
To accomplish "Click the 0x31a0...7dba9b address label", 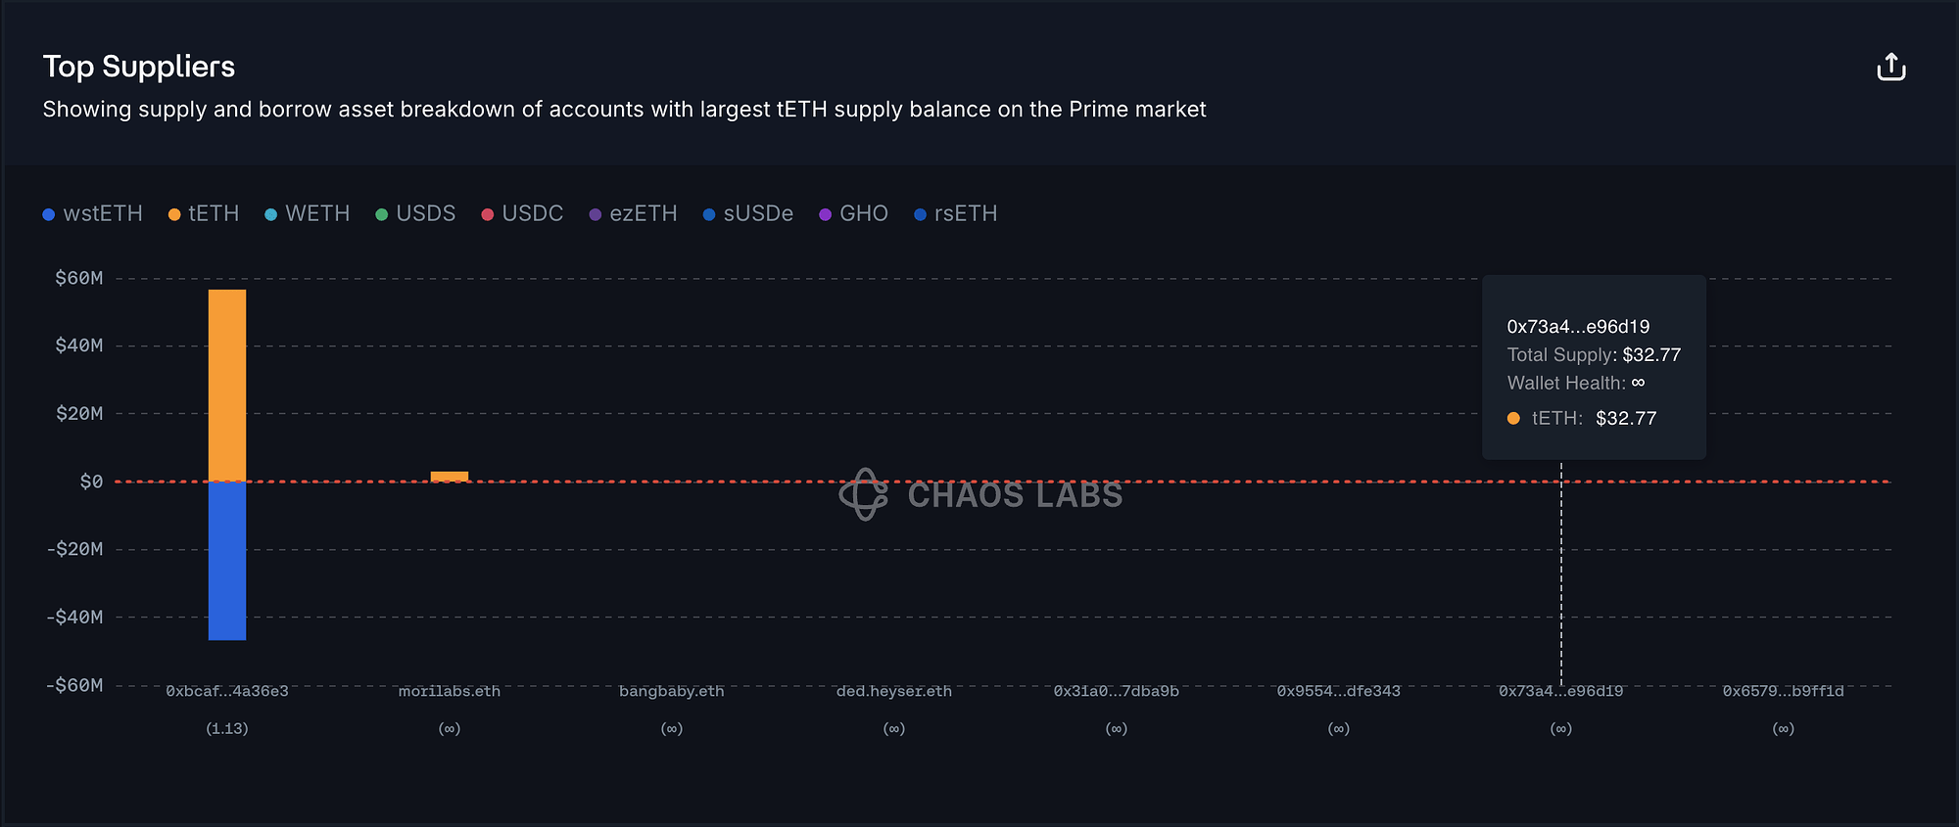I will (x=1117, y=691).
